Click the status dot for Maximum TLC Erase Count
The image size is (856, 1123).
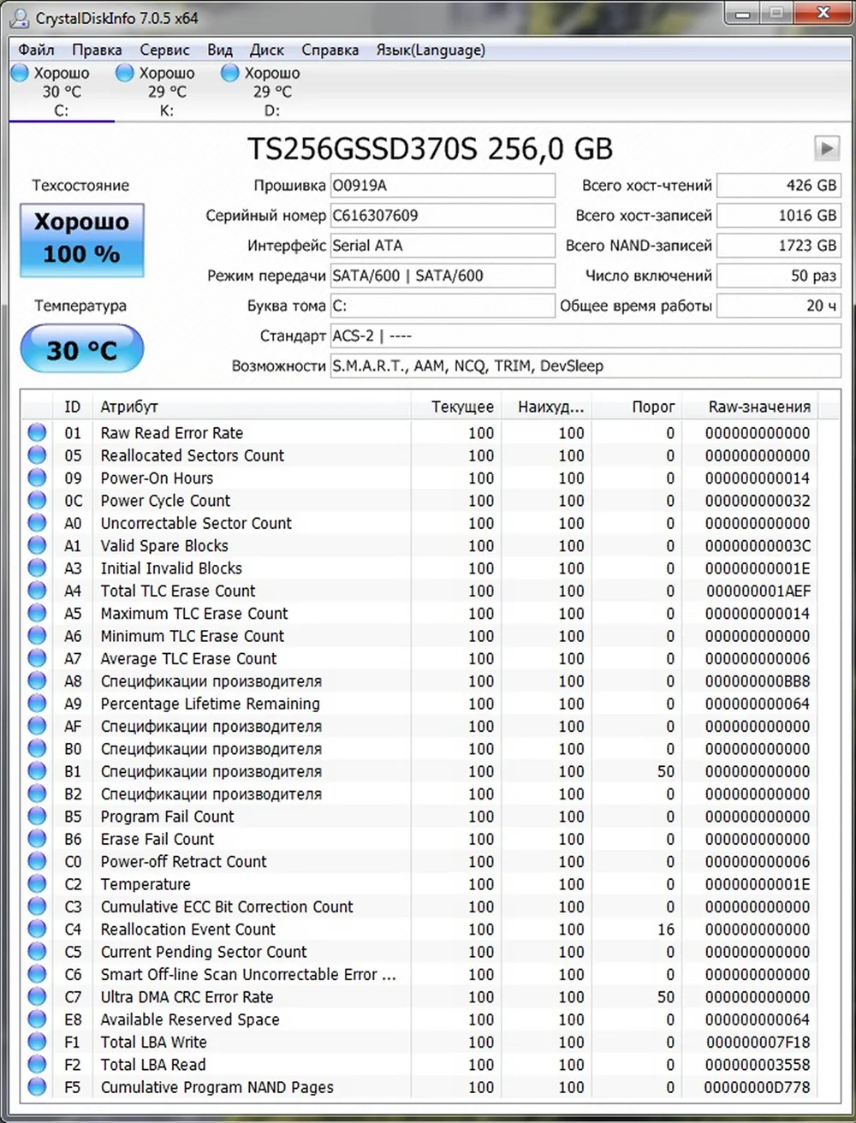[x=37, y=613]
